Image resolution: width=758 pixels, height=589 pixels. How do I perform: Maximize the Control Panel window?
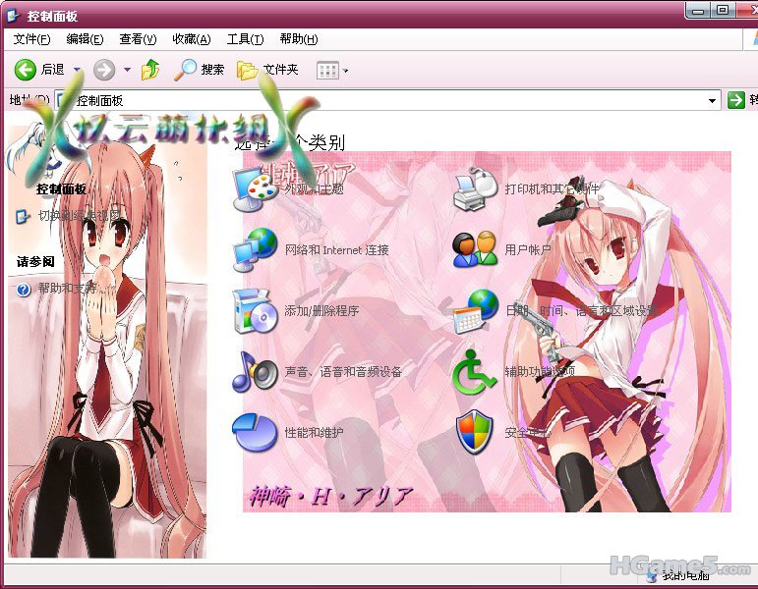(723, 10)
